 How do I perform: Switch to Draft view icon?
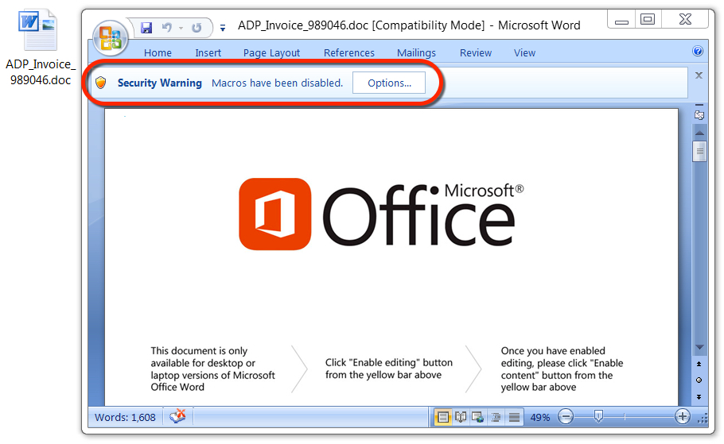[x=514, y=418]
